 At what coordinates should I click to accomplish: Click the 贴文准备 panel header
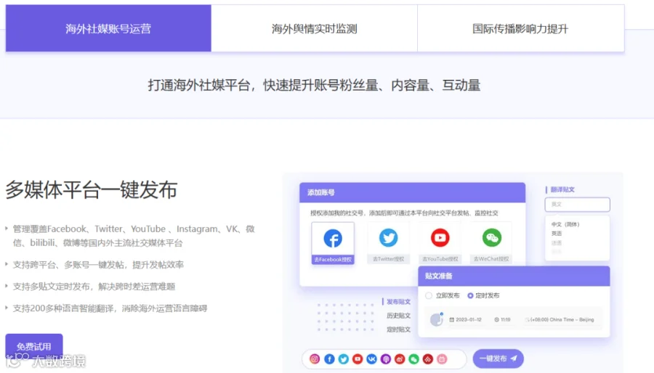point(514,276)
